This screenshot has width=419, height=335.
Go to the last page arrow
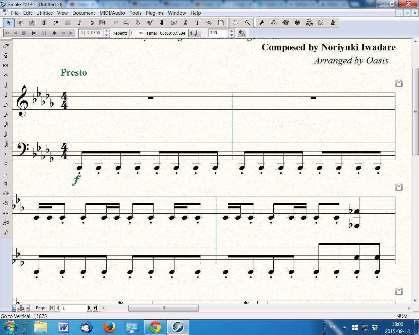click(x=95, y=308)
